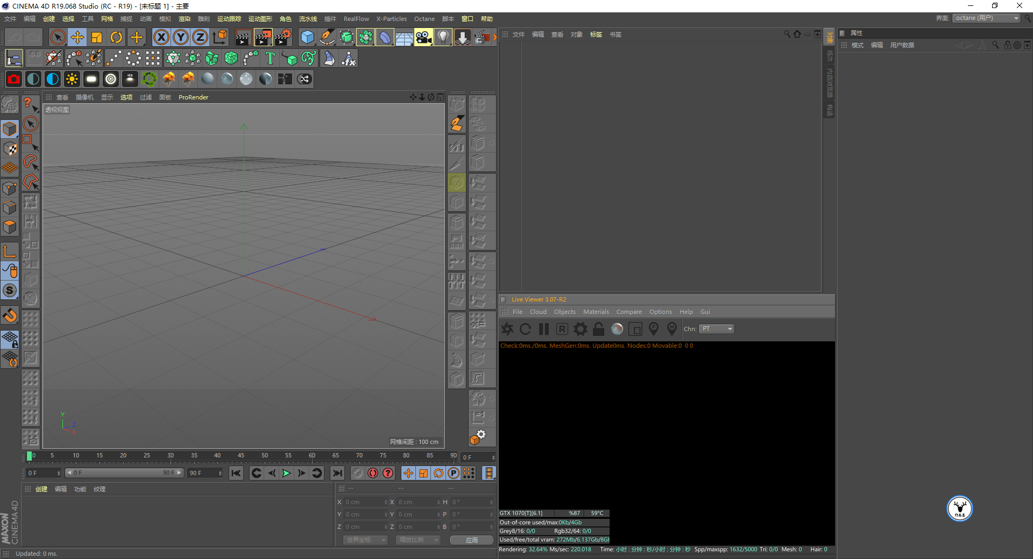This screenshot has width=1033, height=559.
Task: Activate the Scale tool
Action: coord(97,37)
